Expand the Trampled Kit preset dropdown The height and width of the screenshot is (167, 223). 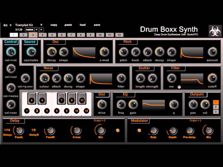coord(41,25)
